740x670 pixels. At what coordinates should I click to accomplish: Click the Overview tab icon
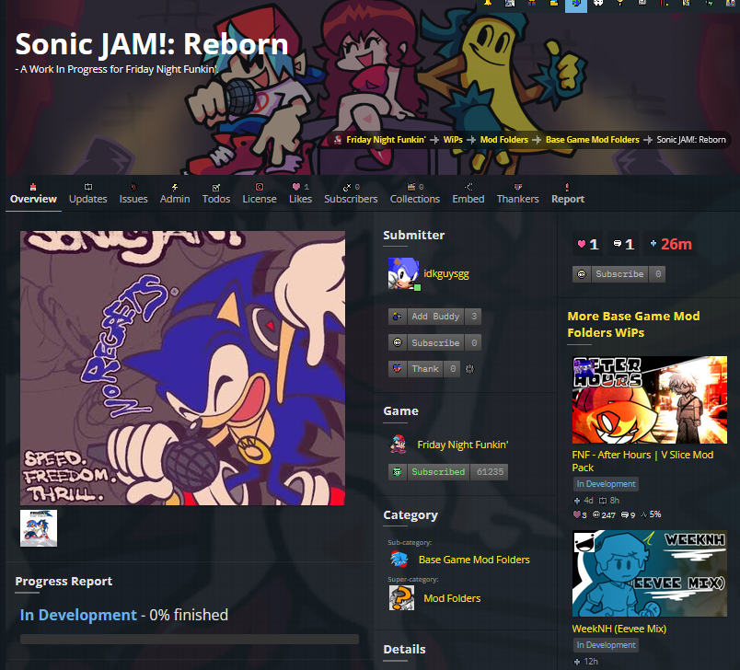(x=33, y=187)
